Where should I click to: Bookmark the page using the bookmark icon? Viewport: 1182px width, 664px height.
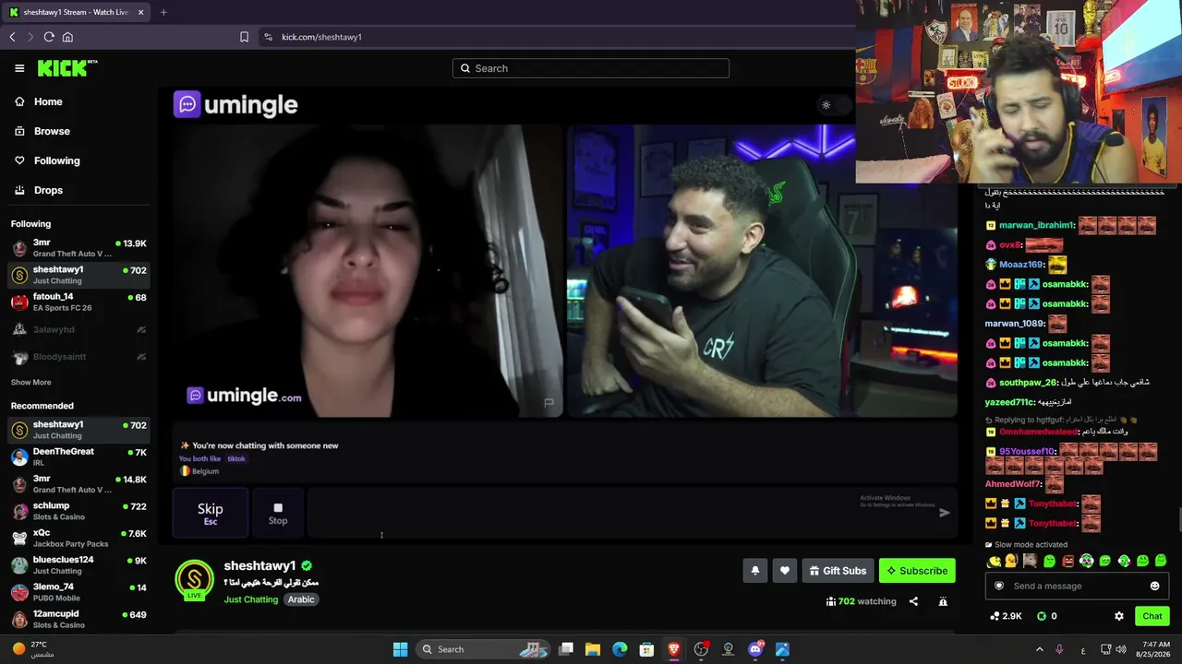(x=244, y=37)
